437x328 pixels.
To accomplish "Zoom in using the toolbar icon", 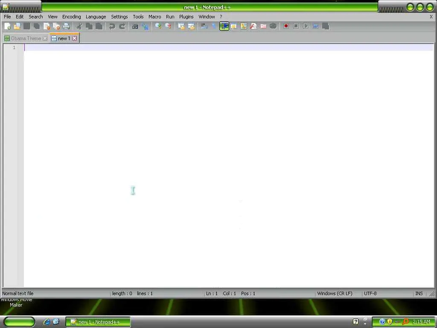I will (x=158, y=26).
